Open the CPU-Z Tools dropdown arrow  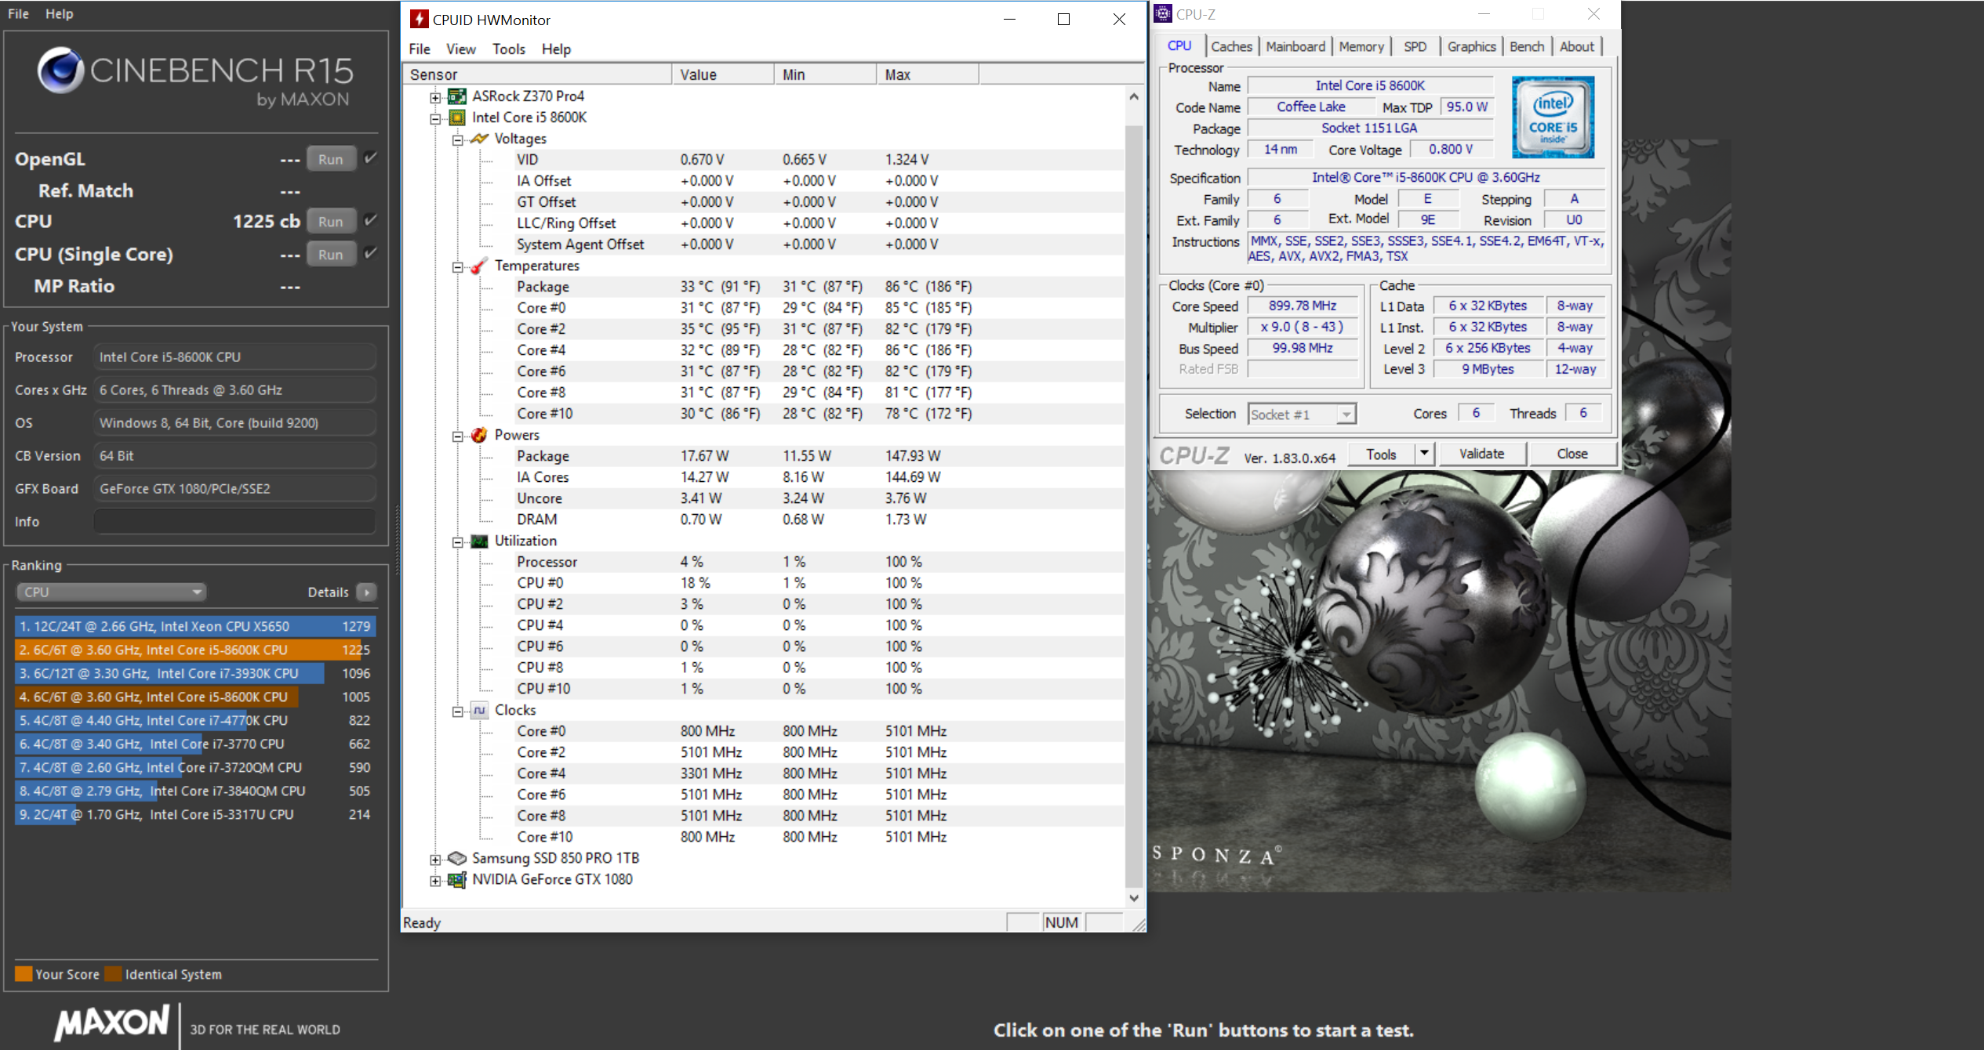[x=1425, y=454]
